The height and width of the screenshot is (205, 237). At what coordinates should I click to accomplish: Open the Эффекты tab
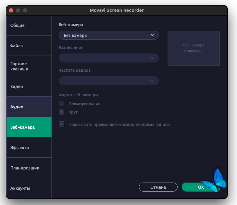click(x=29, y=147)
